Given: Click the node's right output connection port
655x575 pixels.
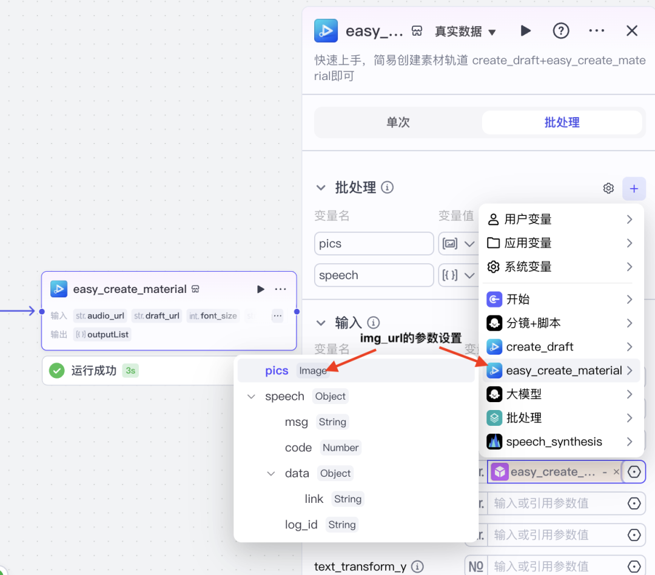Looking at the screenshot, I should tap(297, 311).
